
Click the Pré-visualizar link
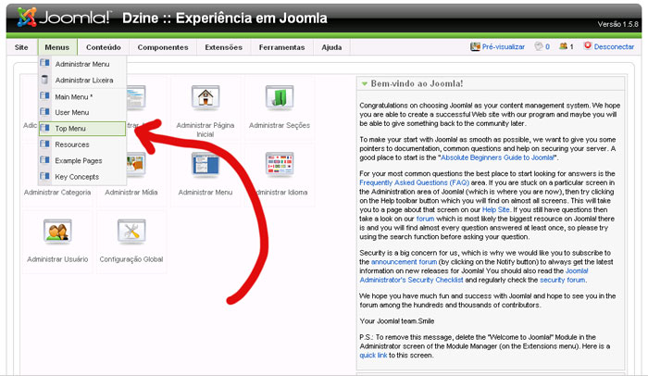[504, 47]
